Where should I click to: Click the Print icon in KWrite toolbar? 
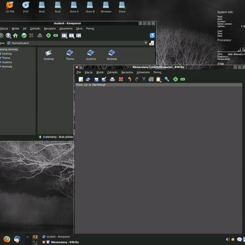[112, 79]
